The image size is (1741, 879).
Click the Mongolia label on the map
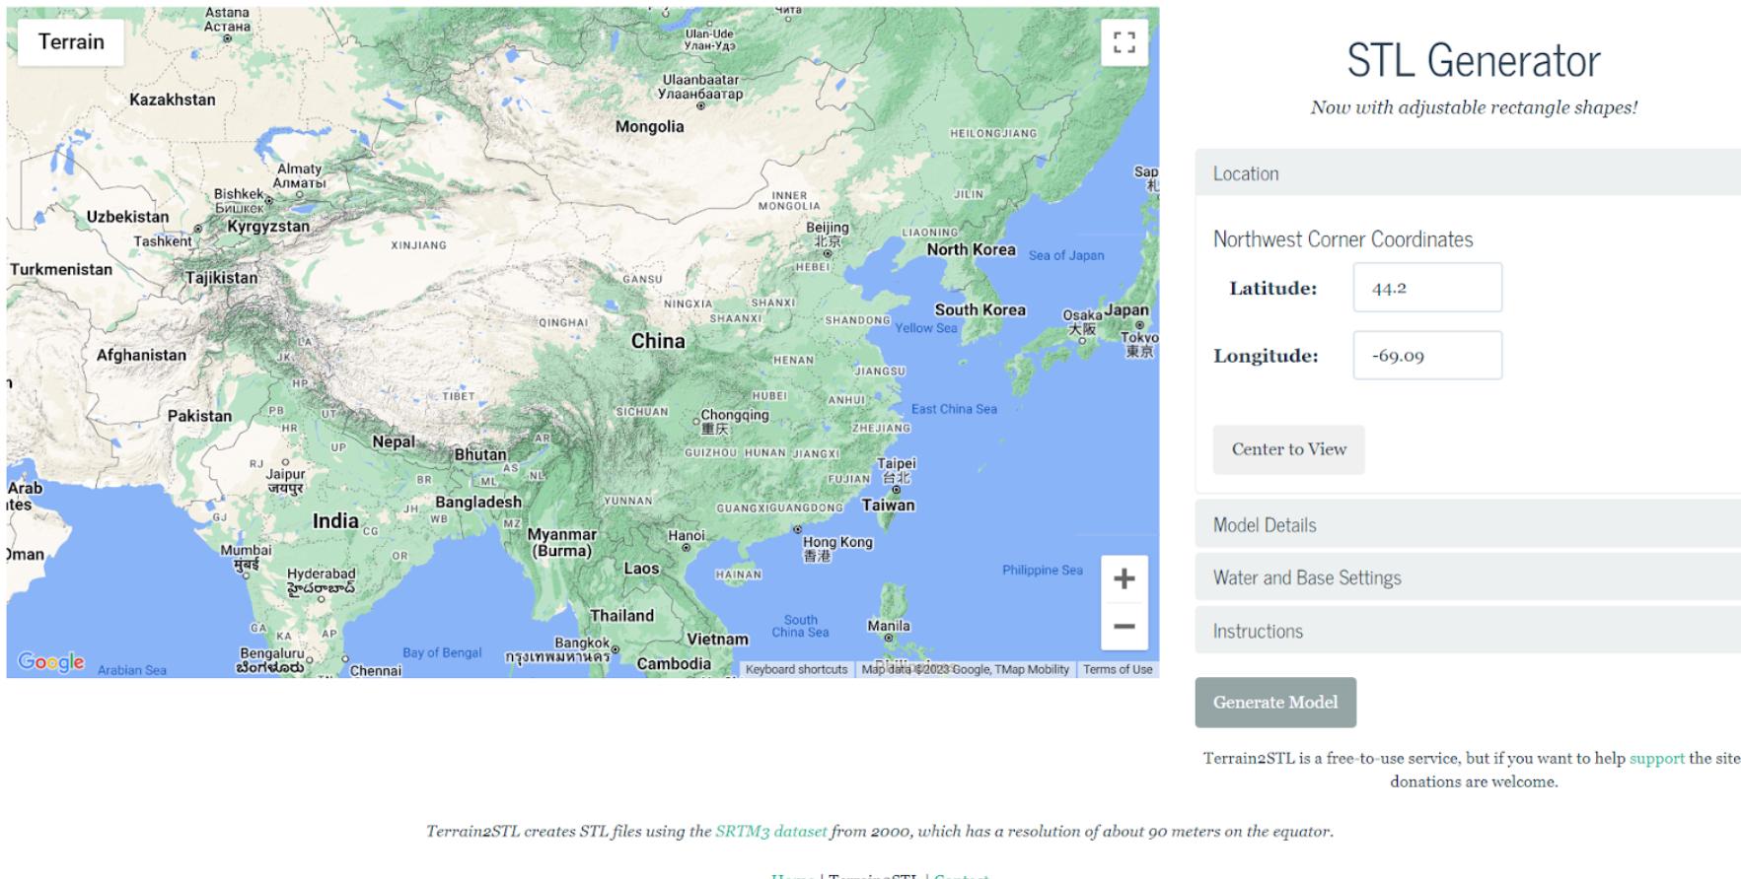649,126
